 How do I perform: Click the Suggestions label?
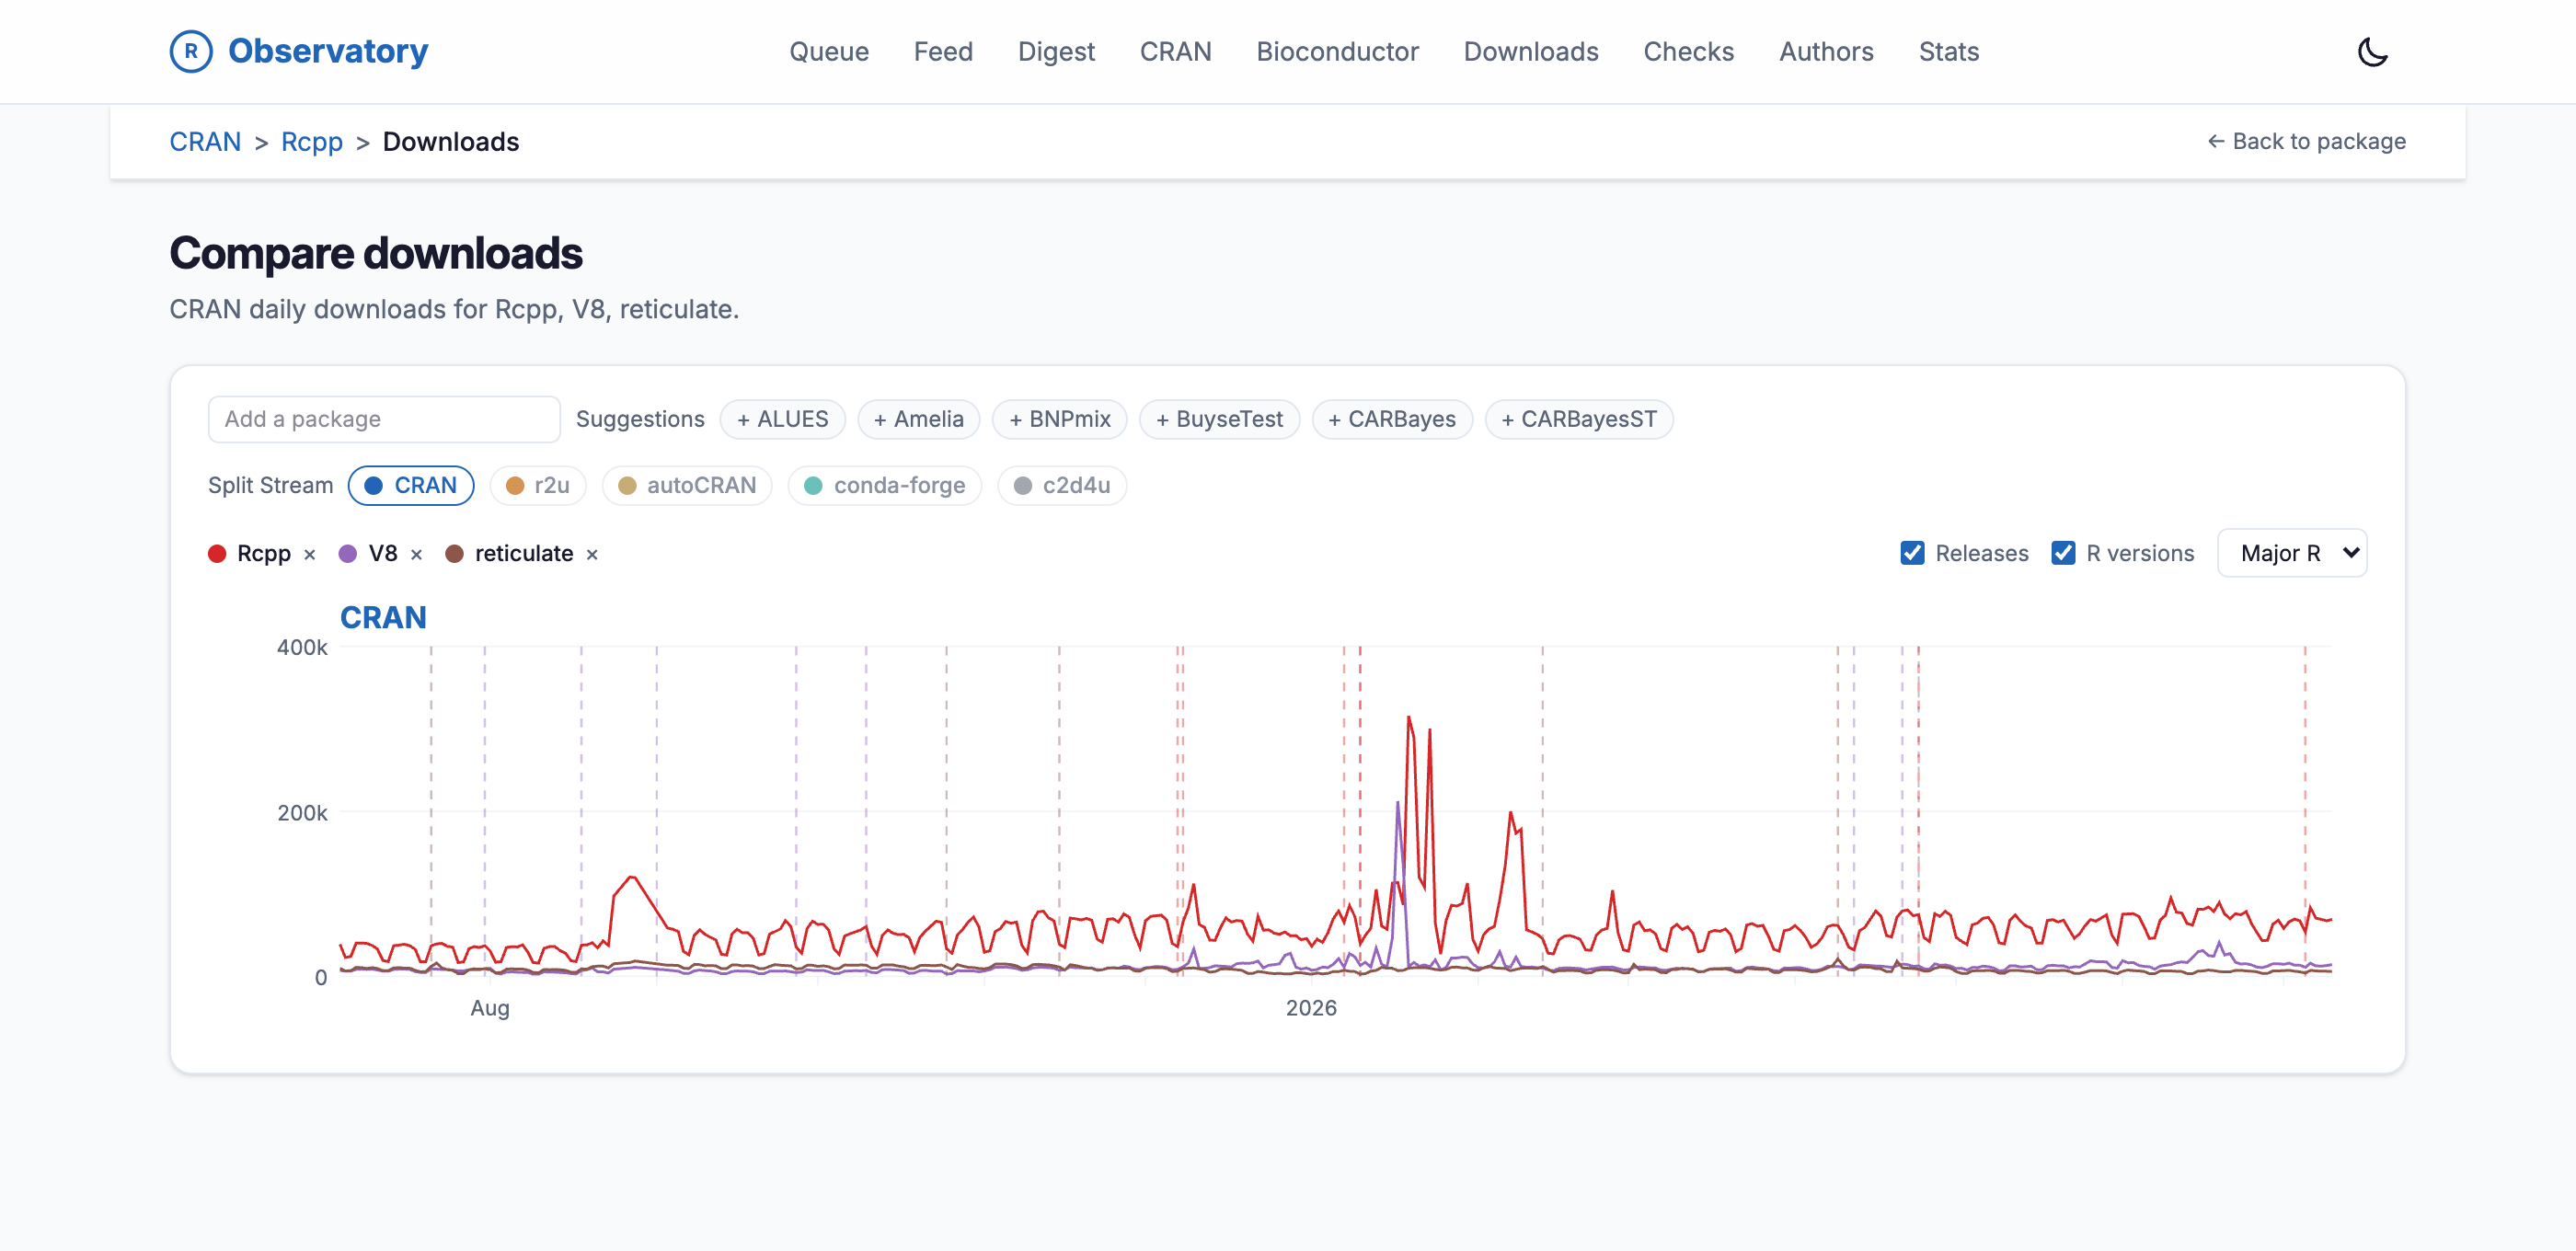coord(640,419)
